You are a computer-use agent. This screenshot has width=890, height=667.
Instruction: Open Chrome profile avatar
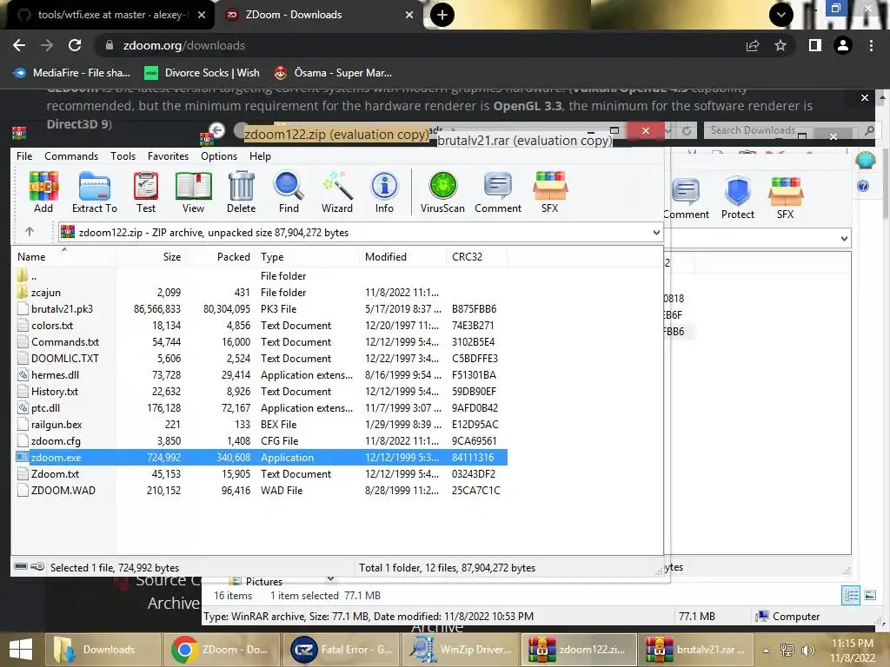[843, 45]
